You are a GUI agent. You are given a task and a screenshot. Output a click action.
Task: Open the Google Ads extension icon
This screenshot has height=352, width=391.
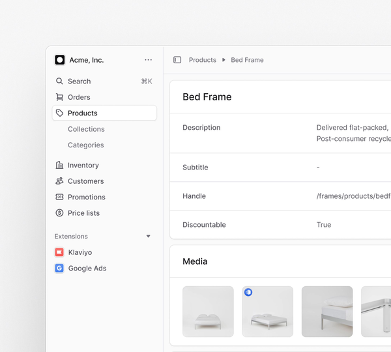tap(59, 268)
